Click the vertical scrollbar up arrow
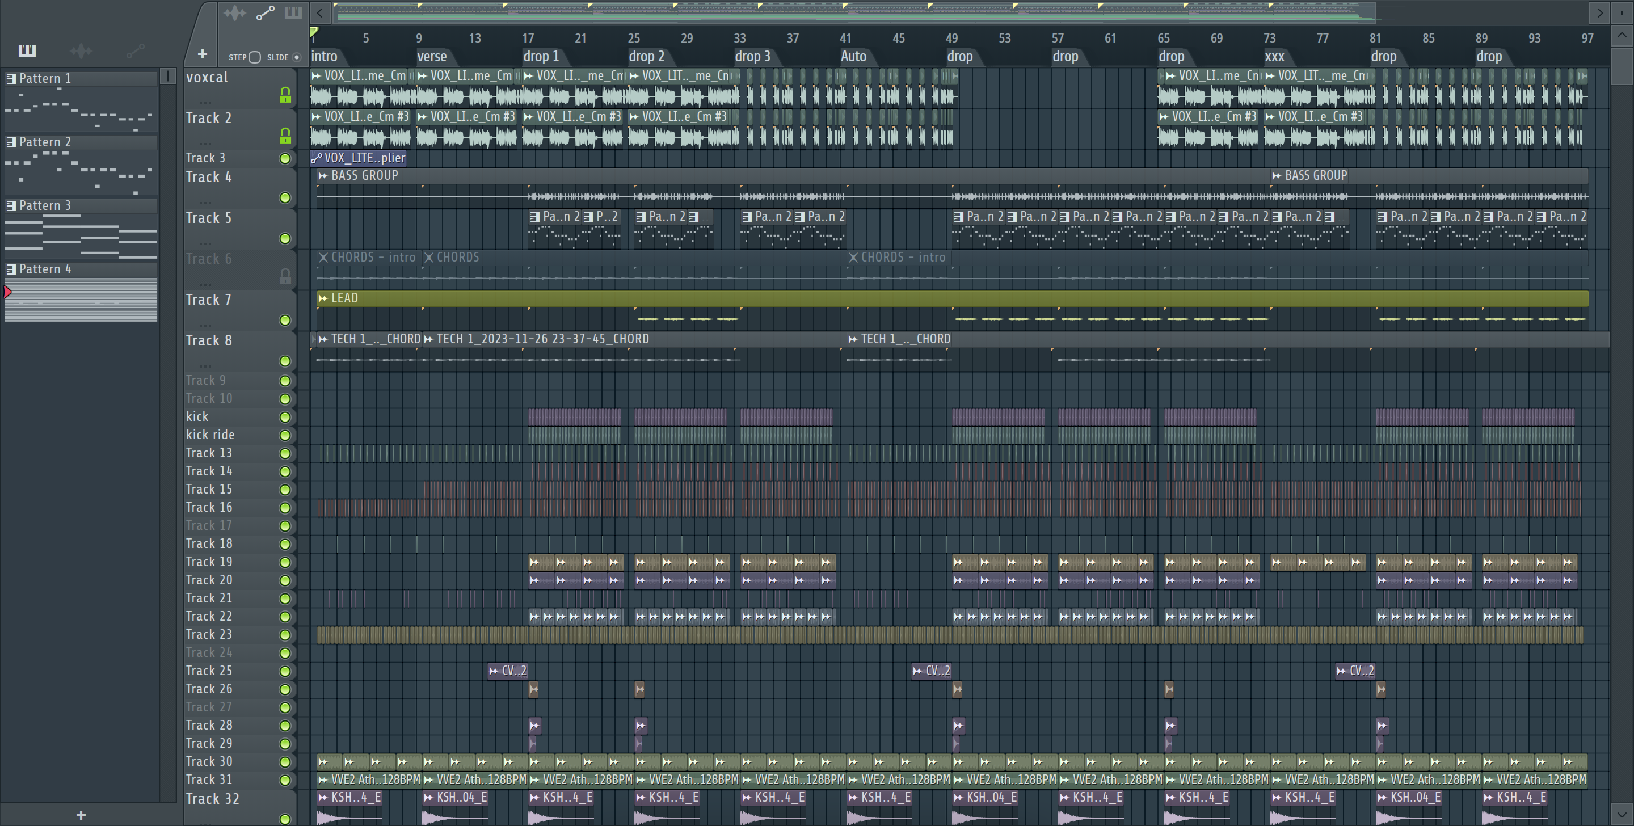This screenshot has height=826, width=1634. click(x=1622, y=35)
